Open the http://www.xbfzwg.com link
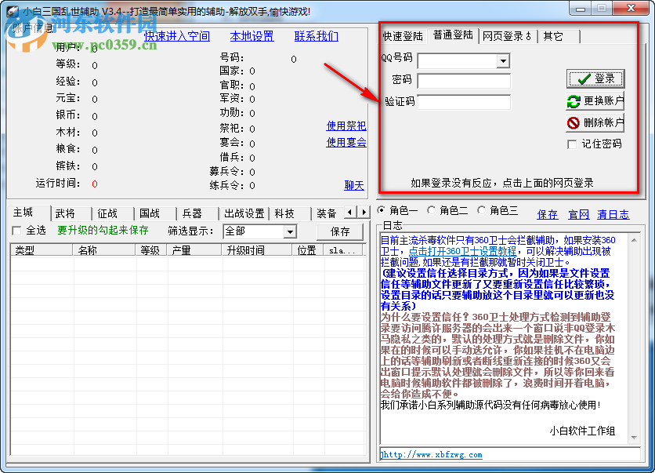Screen dimensions: 655x473 point(432,455)
